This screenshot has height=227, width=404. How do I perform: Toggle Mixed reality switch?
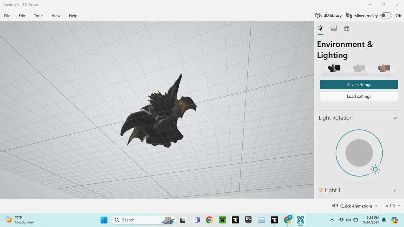tap(386, 16)
